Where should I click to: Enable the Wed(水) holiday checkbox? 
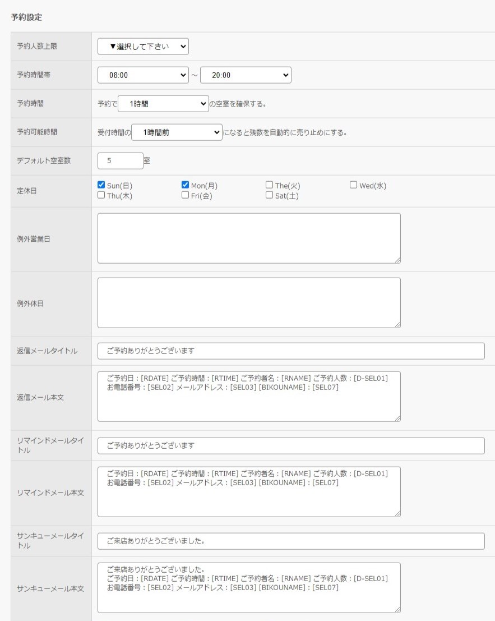(x=354, y=185)
